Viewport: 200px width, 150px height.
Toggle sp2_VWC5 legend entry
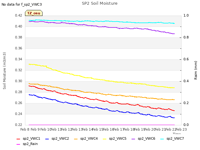[x=115, y=138]
